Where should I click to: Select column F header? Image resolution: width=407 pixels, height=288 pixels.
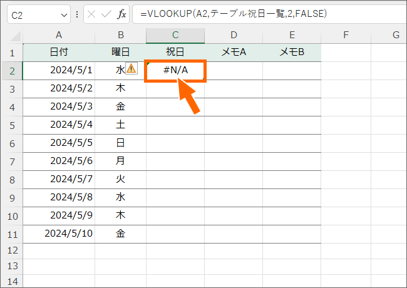point(346,35)
